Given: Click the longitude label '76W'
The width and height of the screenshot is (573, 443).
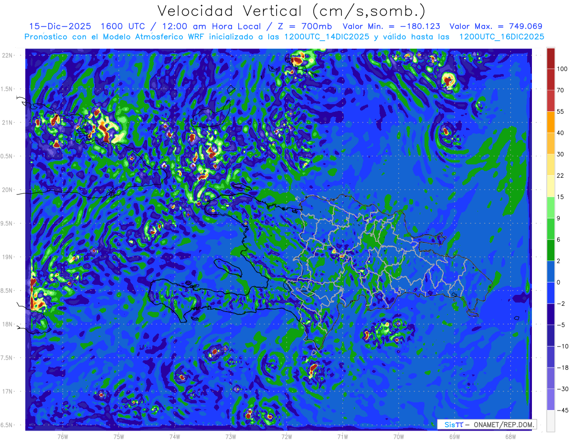Looking at the screenshot, I should click(62, 437).
